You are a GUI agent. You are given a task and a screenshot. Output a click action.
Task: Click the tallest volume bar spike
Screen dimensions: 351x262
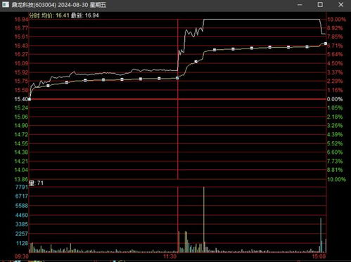[204, 220]
